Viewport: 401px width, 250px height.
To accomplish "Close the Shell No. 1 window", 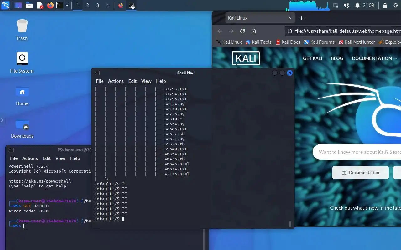I will point(290,73).
